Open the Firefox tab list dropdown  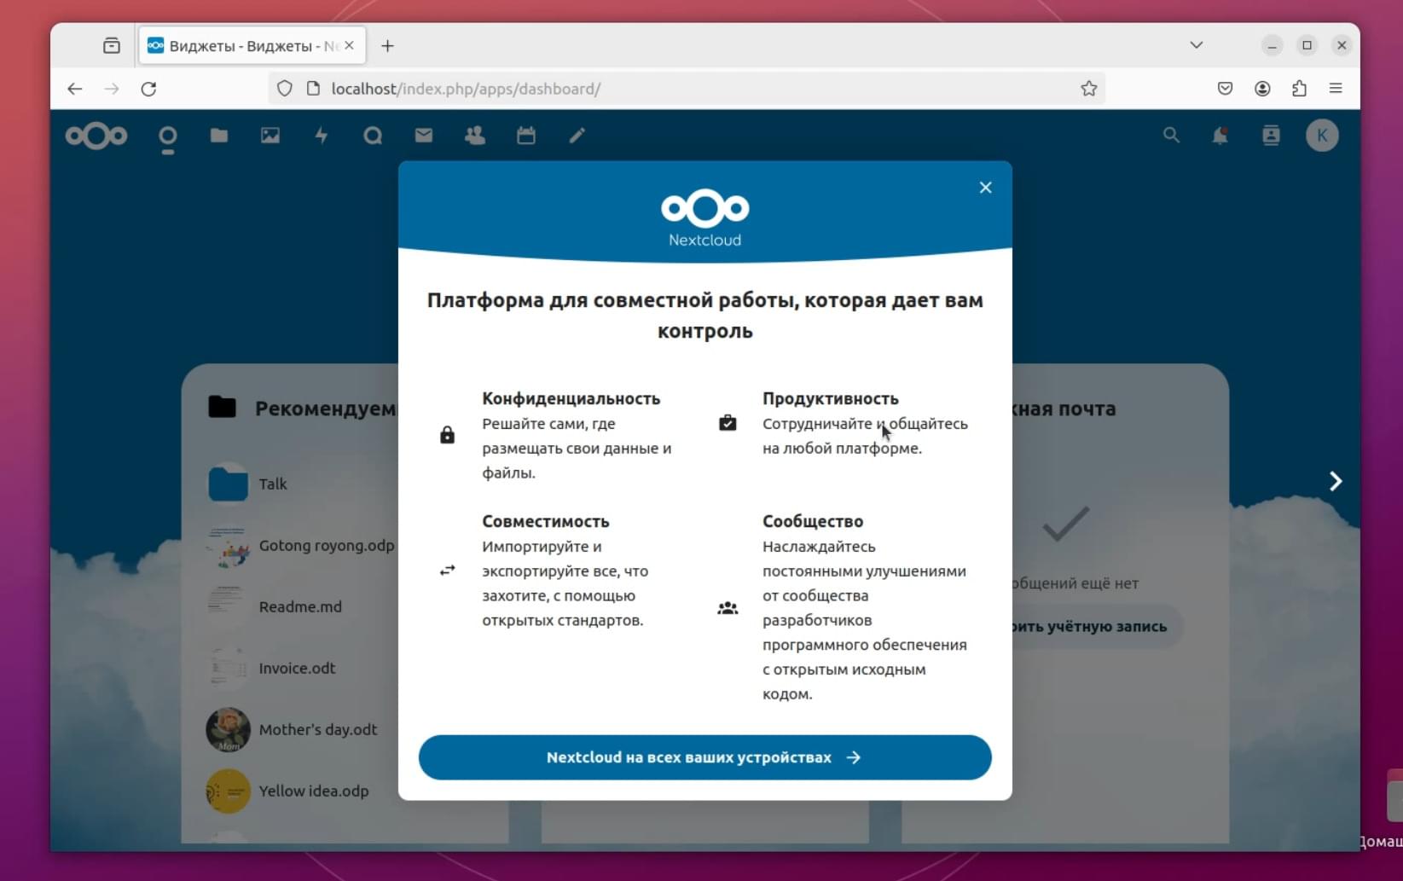1197,45
